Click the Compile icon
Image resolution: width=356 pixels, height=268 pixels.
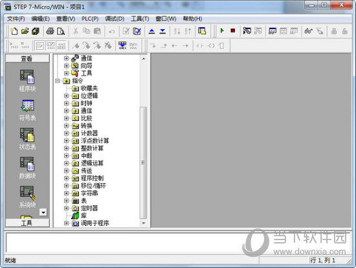click(x=126, y=31)
